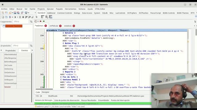Click the Save file icon
Screen dimensions: 197x110
coord(15,13)
